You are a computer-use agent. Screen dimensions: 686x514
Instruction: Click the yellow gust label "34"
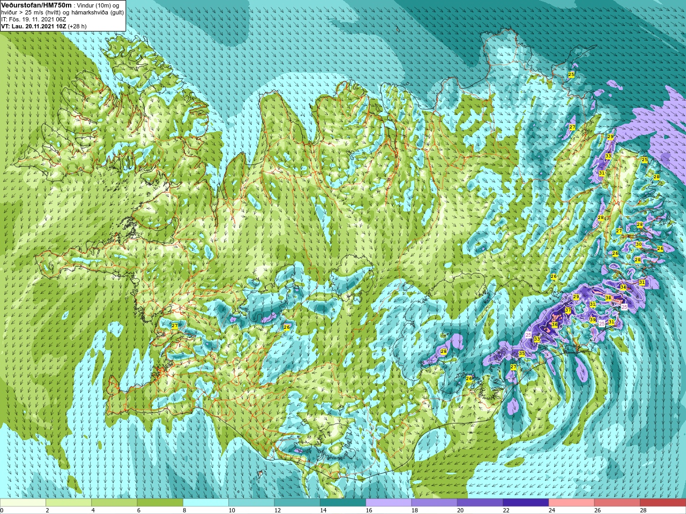(623, 287)
